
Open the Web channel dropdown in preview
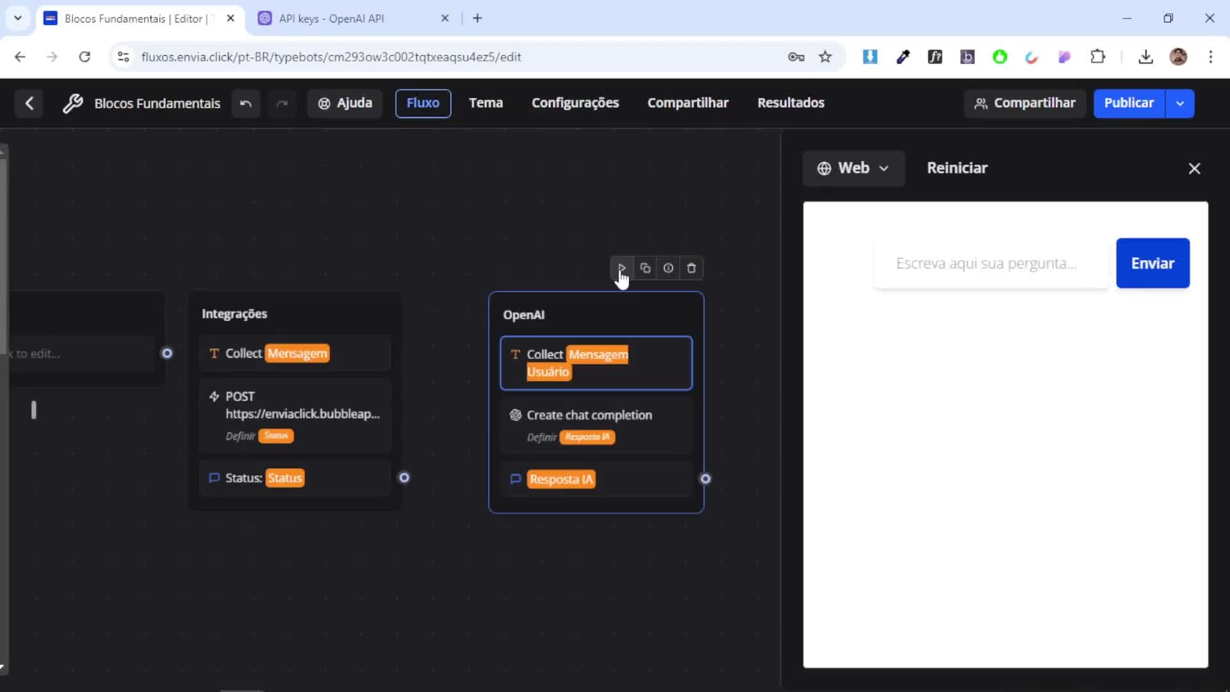coord(854,168)
